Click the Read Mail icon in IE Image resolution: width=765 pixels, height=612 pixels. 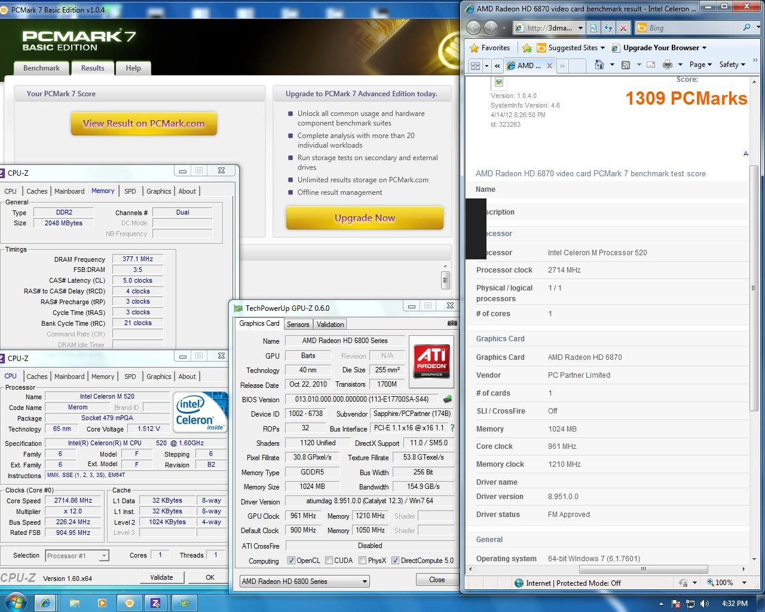pyautogui.click(x=652, y=65)
